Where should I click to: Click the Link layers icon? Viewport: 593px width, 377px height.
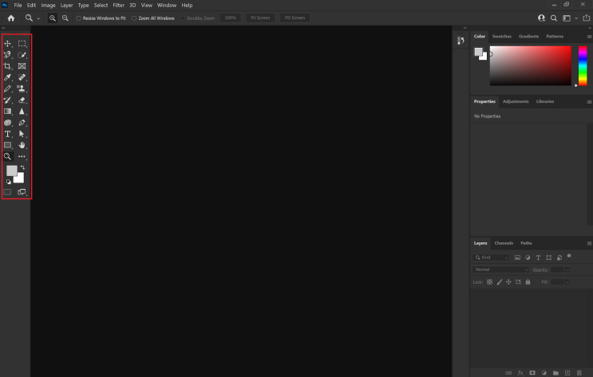tap(508, 373)
